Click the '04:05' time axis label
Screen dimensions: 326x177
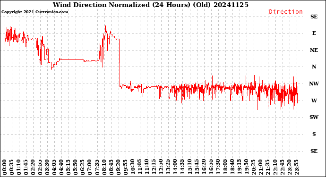[54, 167]
